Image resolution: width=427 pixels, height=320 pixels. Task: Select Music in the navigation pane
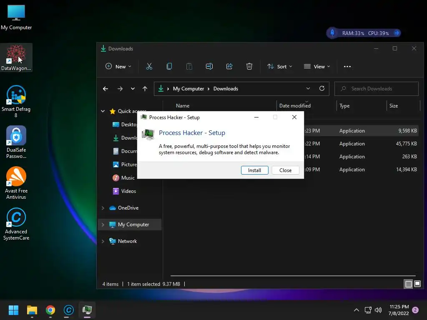click(128, 177)
